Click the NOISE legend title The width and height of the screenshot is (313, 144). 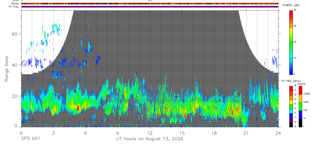pos(302,84)
